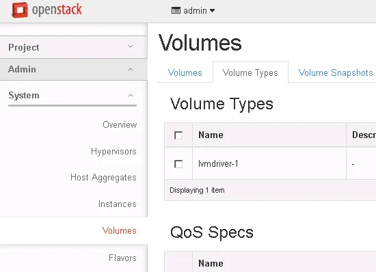Collapse the System section chevron
The image size is (376, 272).
click(131, 96)
